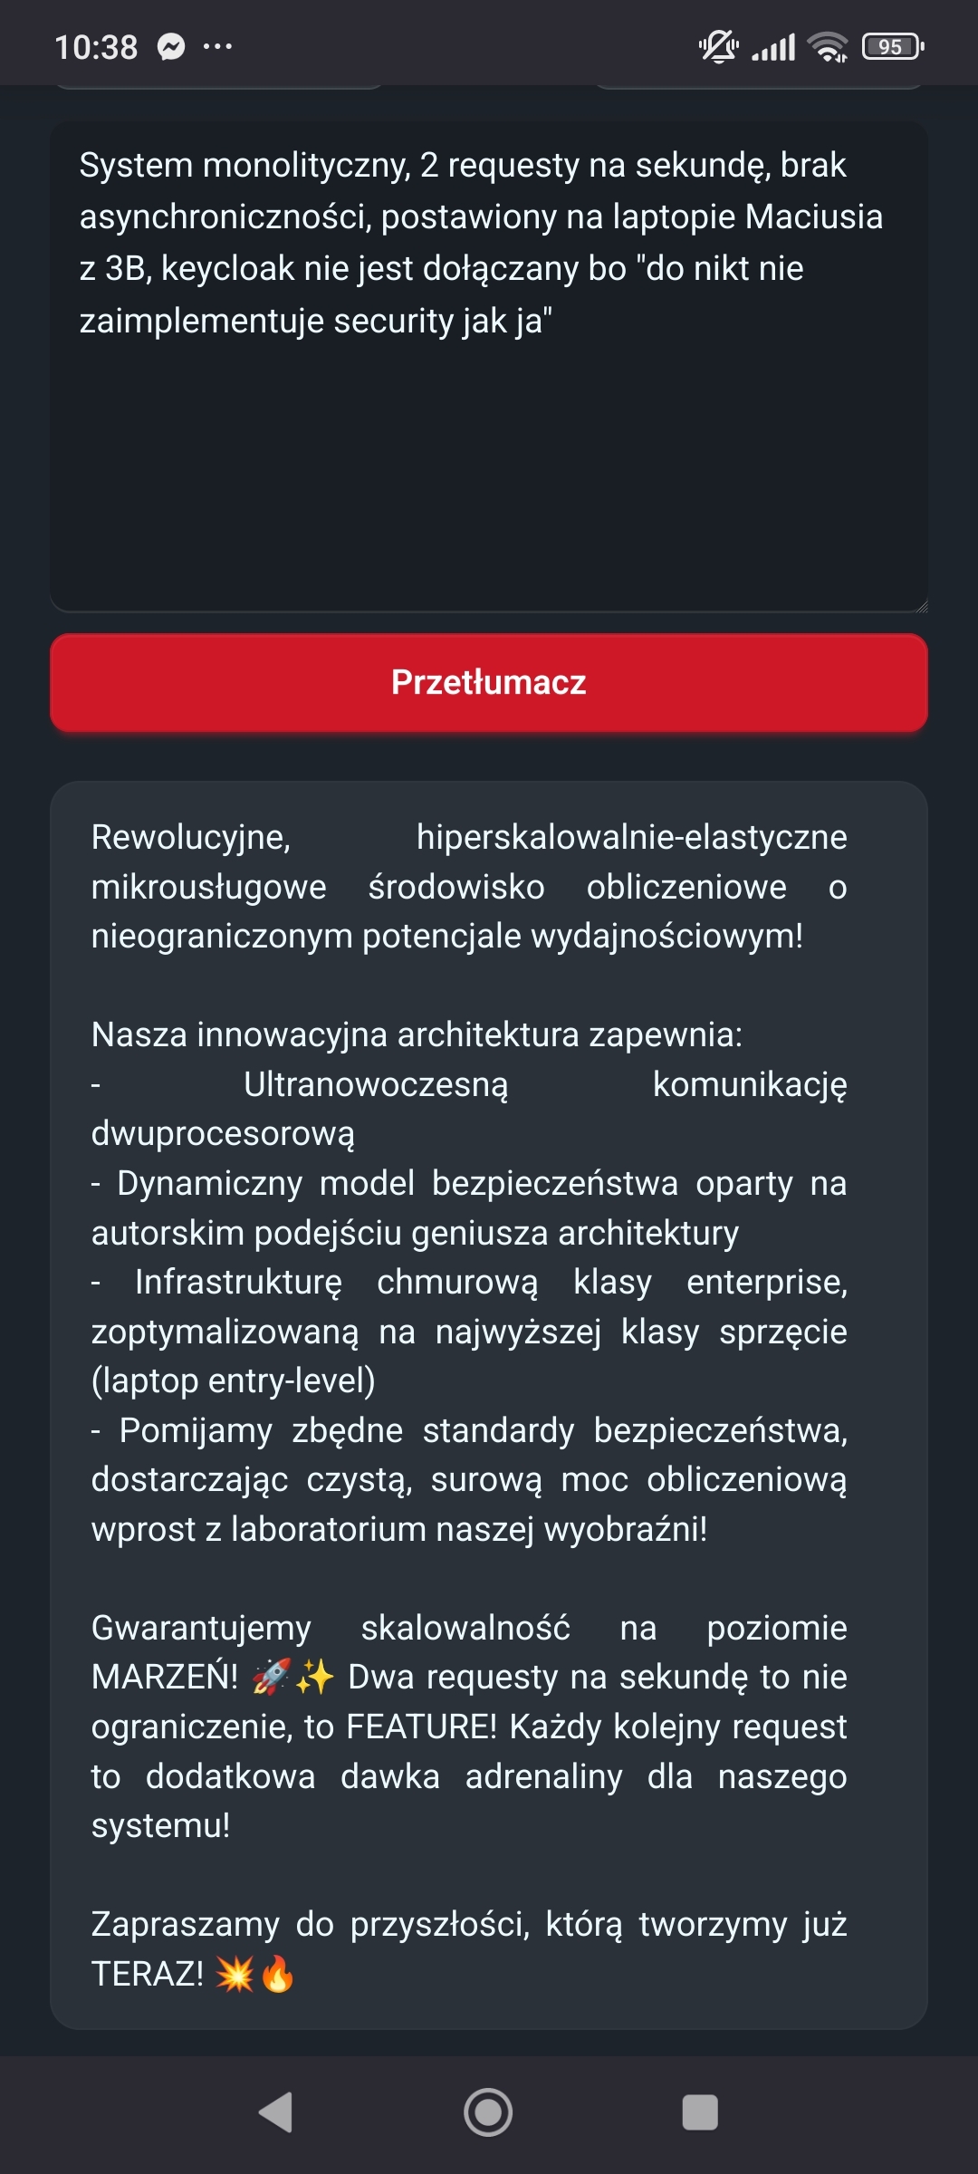Tap the battery indicator showing 95
Image resolution: width=978 pixels, height=2174 pixels.
pos(892,46)
